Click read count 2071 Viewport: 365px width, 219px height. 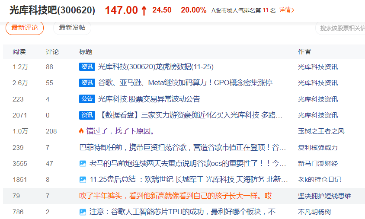[20, 115]
